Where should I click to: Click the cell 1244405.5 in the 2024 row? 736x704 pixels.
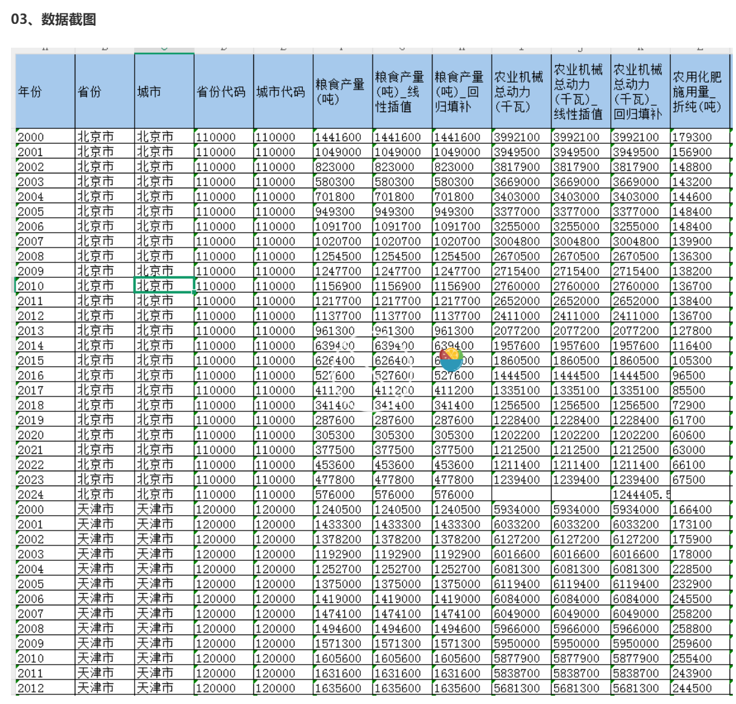[x=641, y=494]
